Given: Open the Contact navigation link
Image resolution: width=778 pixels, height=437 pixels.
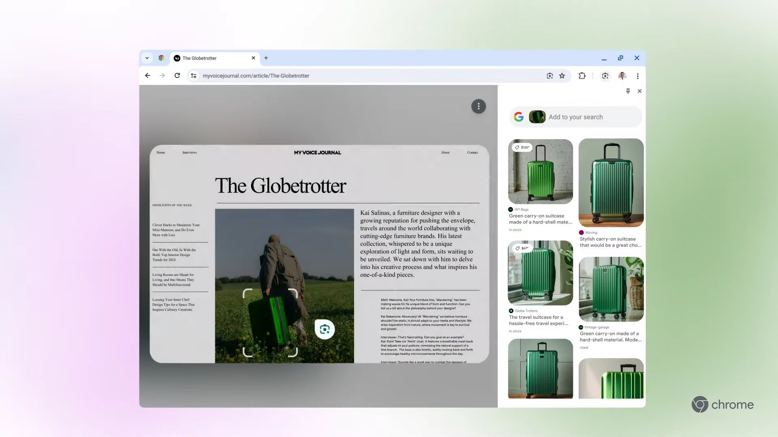Looking at the screenshot, I should 472,153.
